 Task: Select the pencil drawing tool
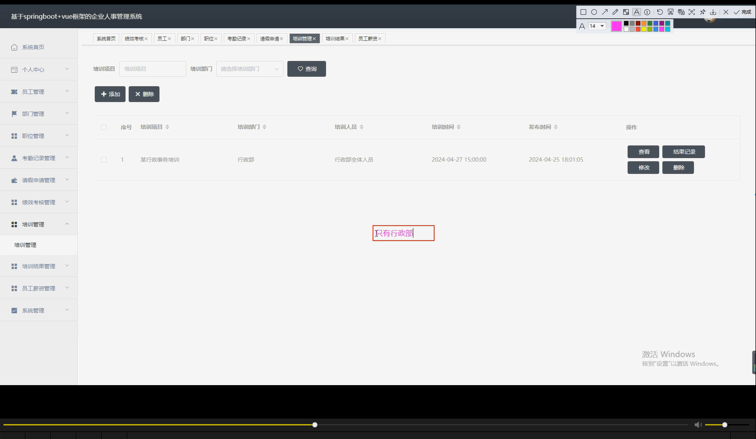(615, 12)
